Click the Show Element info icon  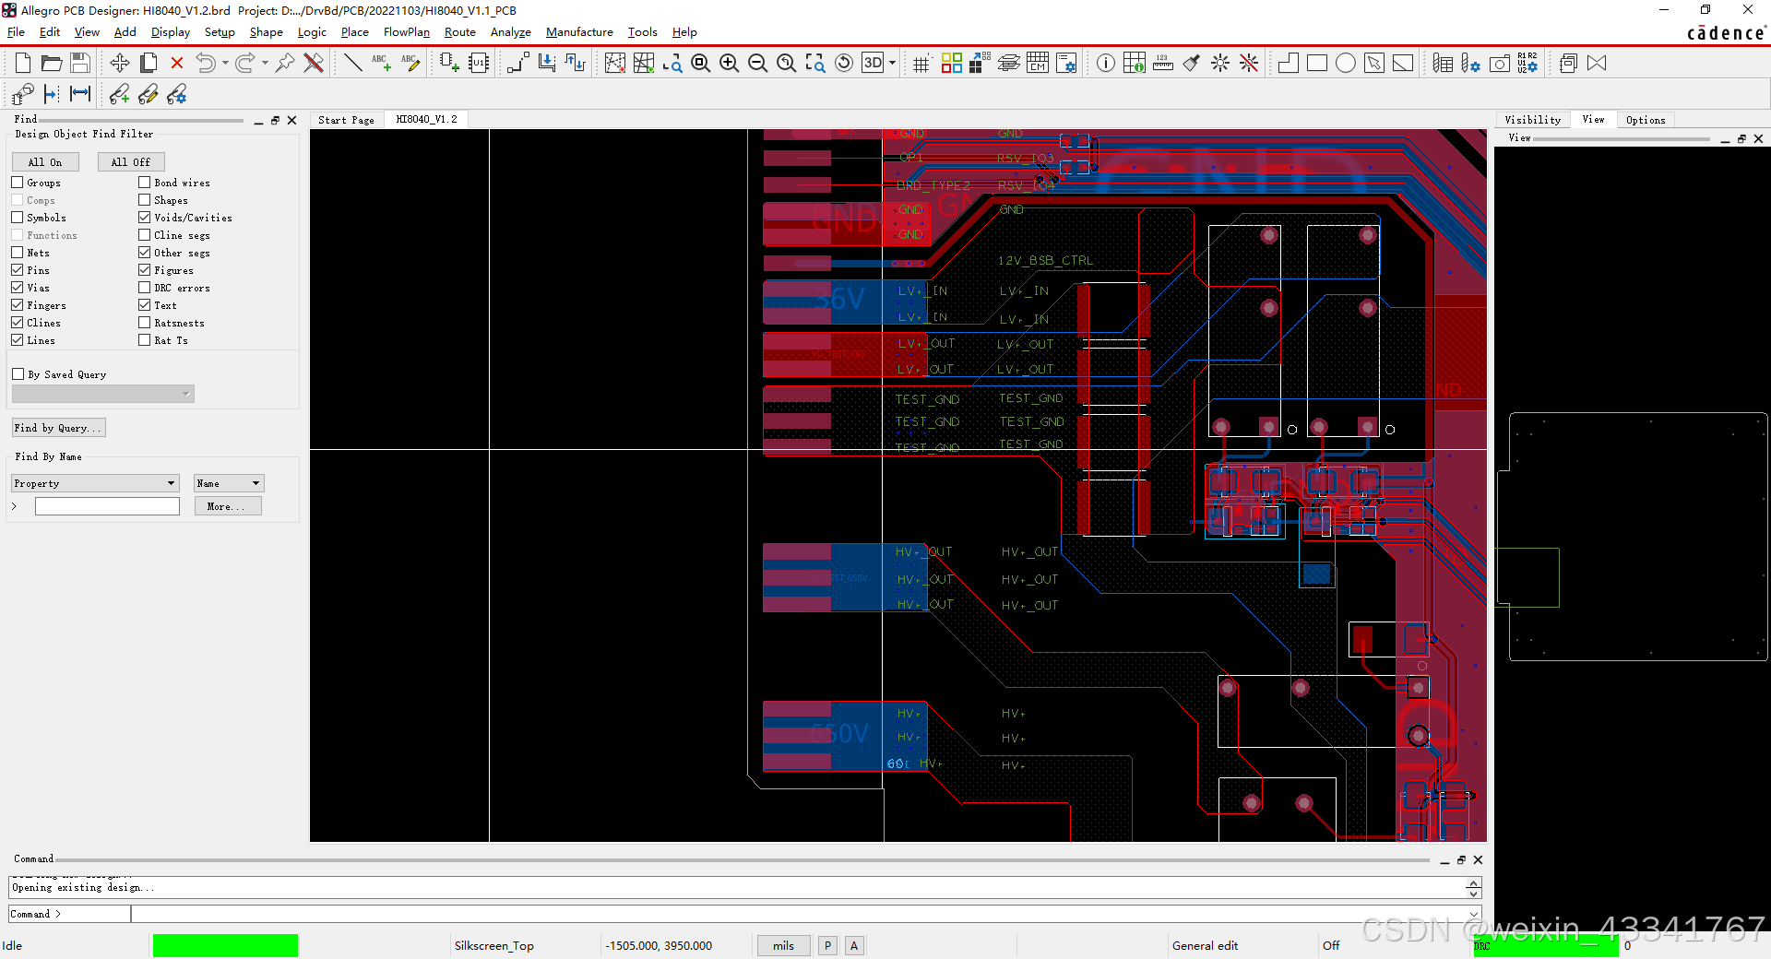[1106, 63]
